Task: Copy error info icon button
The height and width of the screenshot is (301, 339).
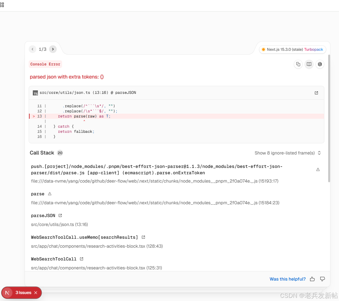Action: coord(298,64)
